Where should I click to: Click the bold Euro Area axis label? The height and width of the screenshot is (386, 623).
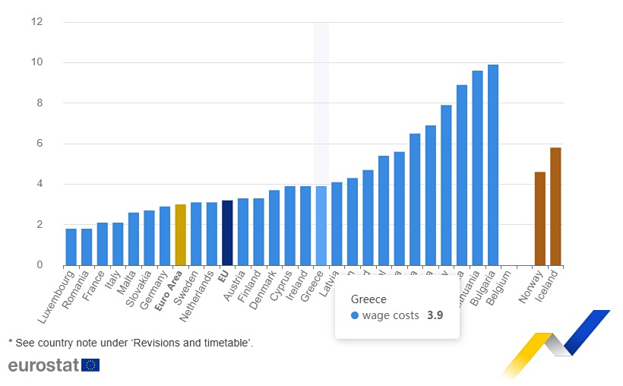click(169, 290)
